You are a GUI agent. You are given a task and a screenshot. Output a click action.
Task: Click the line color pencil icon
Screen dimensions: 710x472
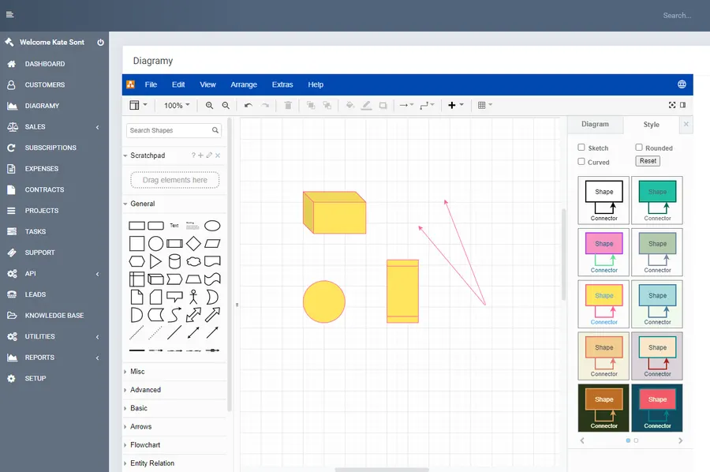366,106
